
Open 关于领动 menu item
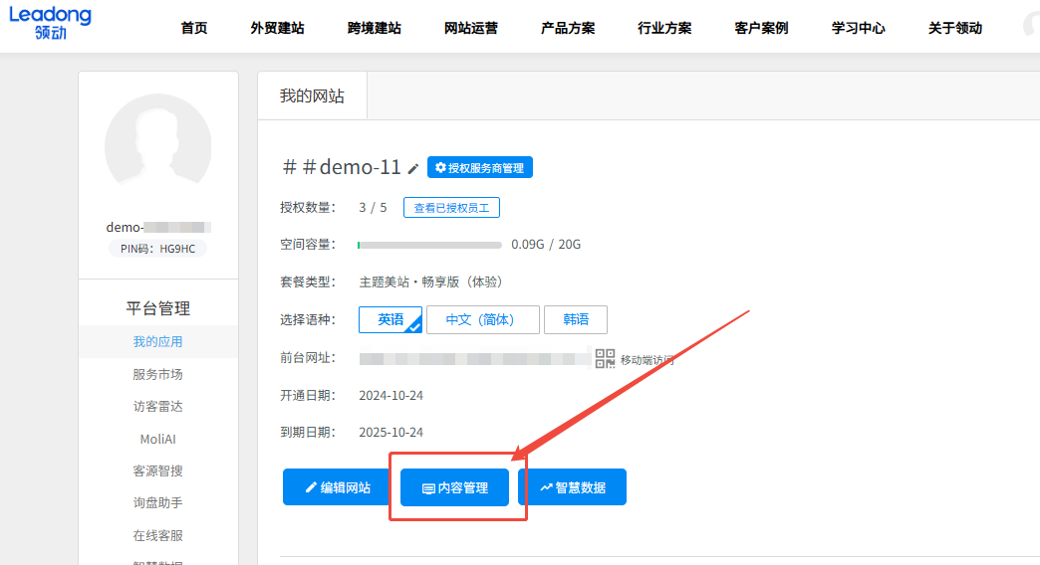coord(955,28)
